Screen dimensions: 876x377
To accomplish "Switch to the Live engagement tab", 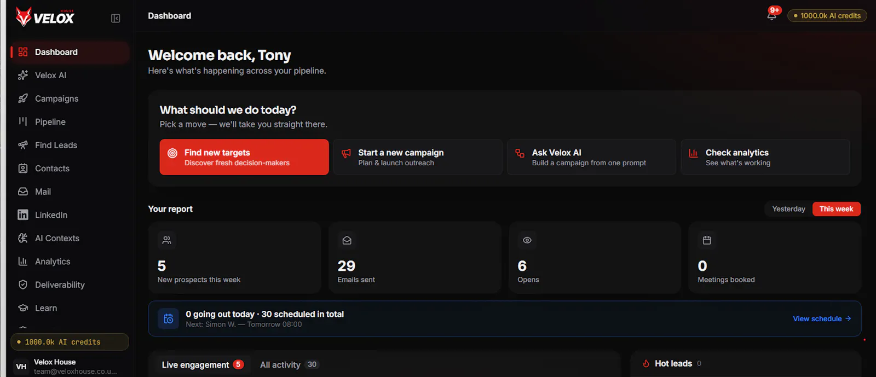I will [203, 365].
